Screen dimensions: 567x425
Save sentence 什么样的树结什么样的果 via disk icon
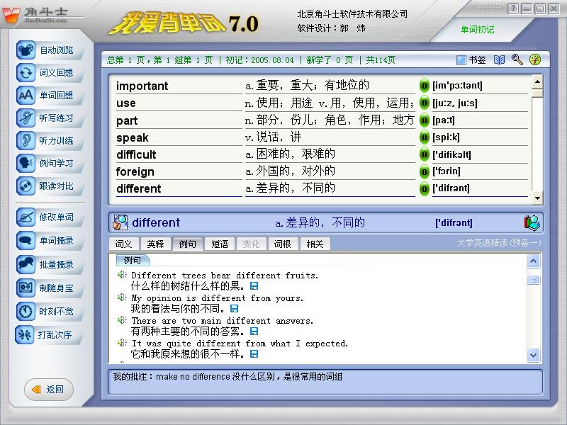254,286
